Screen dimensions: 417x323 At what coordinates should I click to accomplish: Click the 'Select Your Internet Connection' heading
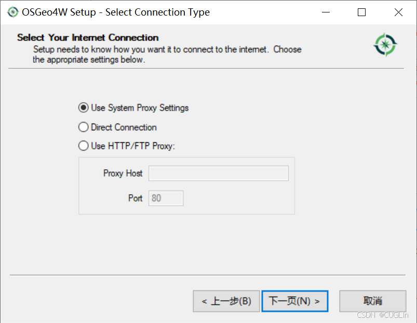(x=88, y=37)
